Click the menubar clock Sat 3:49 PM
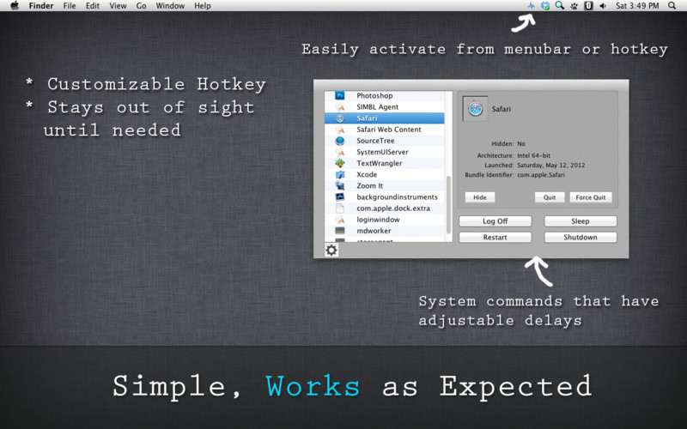 click(637, 6)
